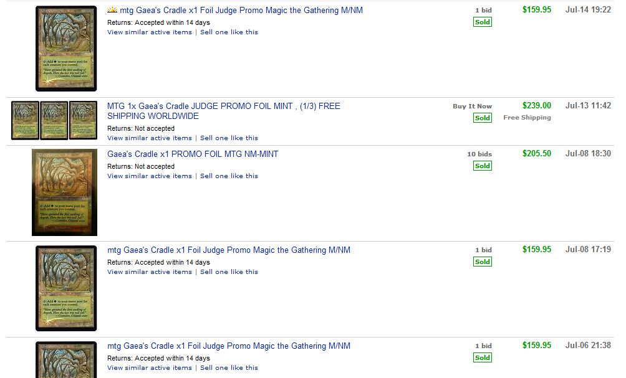This screenshot has height=378, width=626.
Task: Click the first of three thumbnails on the $239.00 listing
Action: point(26,120)
